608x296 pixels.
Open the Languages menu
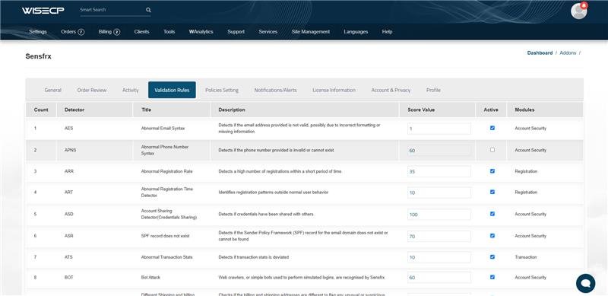(x=356, y=32)
